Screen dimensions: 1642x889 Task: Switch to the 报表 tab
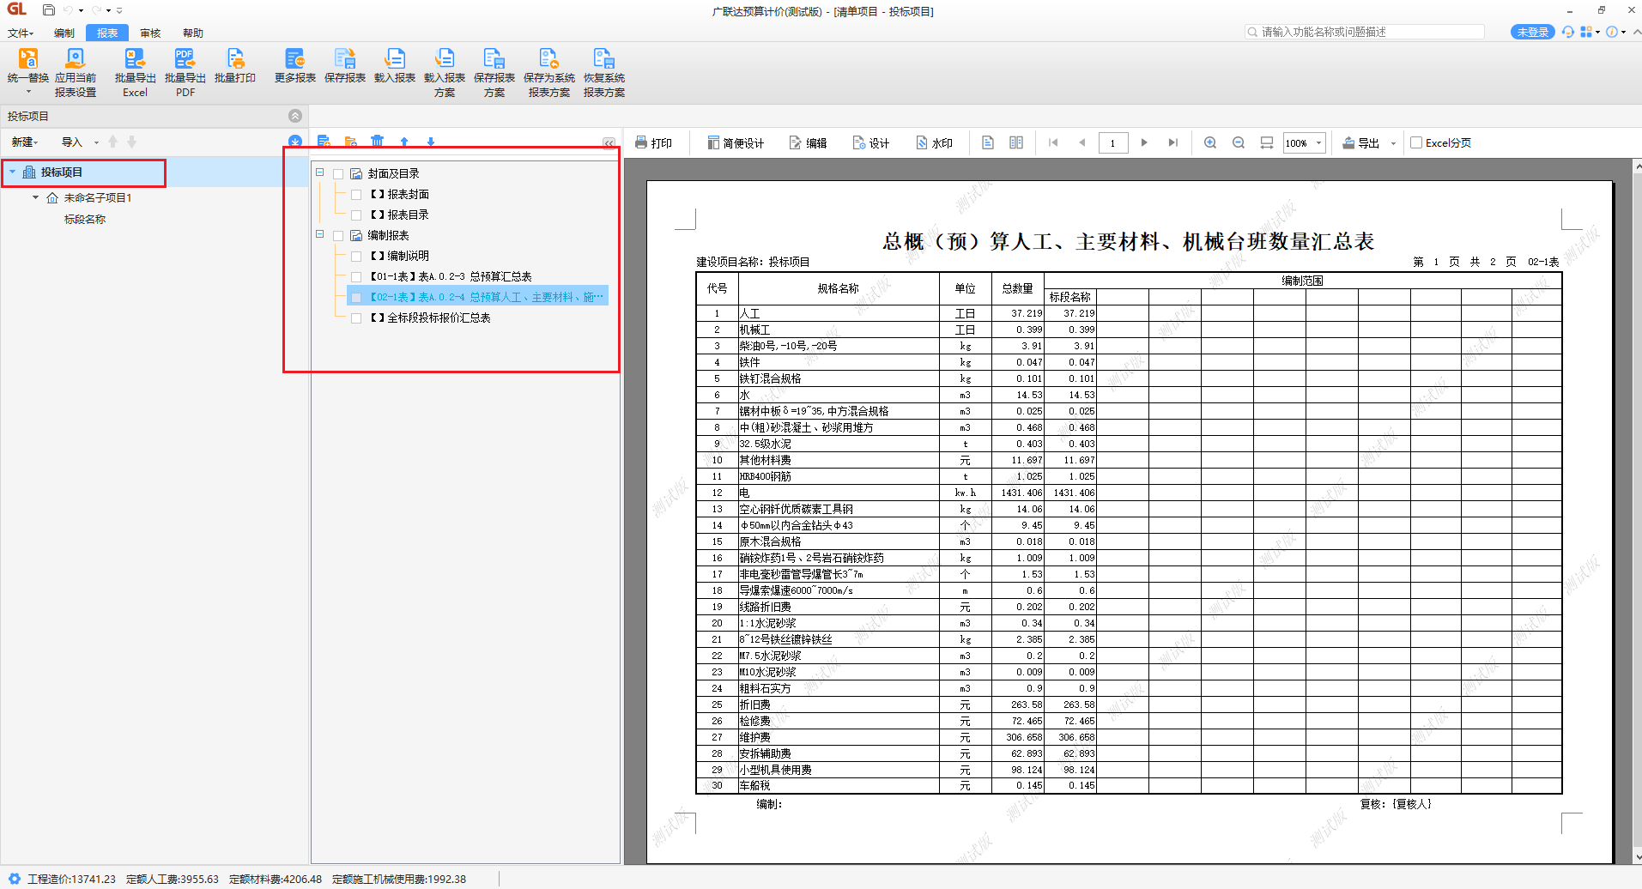107,33
